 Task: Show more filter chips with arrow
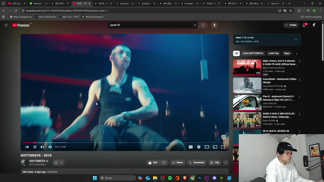297,54
